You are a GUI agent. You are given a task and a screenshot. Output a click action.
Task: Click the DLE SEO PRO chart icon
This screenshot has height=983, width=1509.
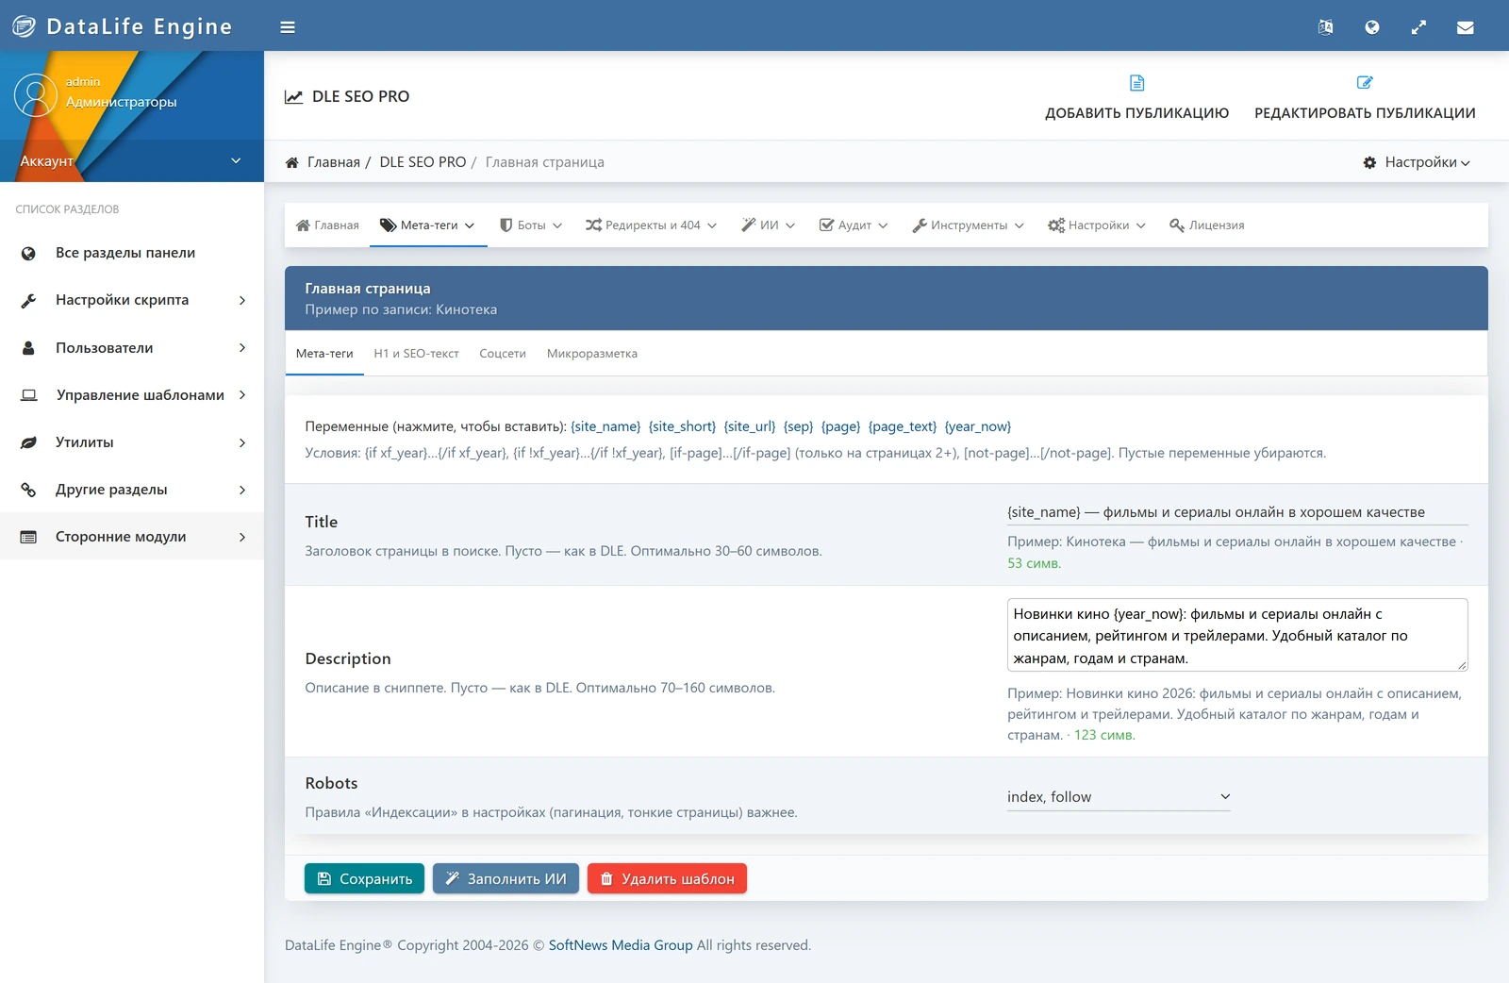pos(294,96)
